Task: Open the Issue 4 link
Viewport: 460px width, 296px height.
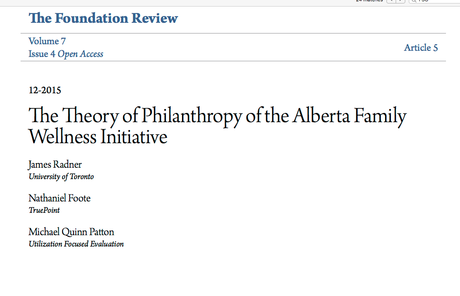Action: click(x=42, y=54)
